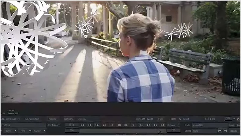Open the Full Resolution dropdown
This screenshot has width=241, height=136.
click(32, 119)
